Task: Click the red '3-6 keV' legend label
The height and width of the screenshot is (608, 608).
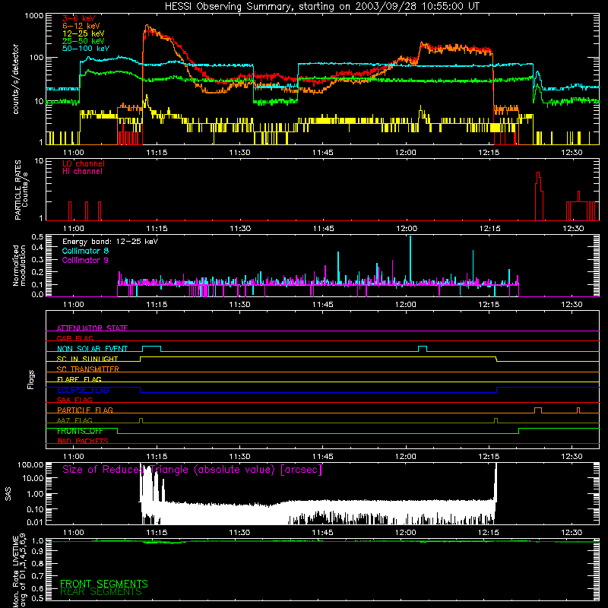Action: coord(79,18)
